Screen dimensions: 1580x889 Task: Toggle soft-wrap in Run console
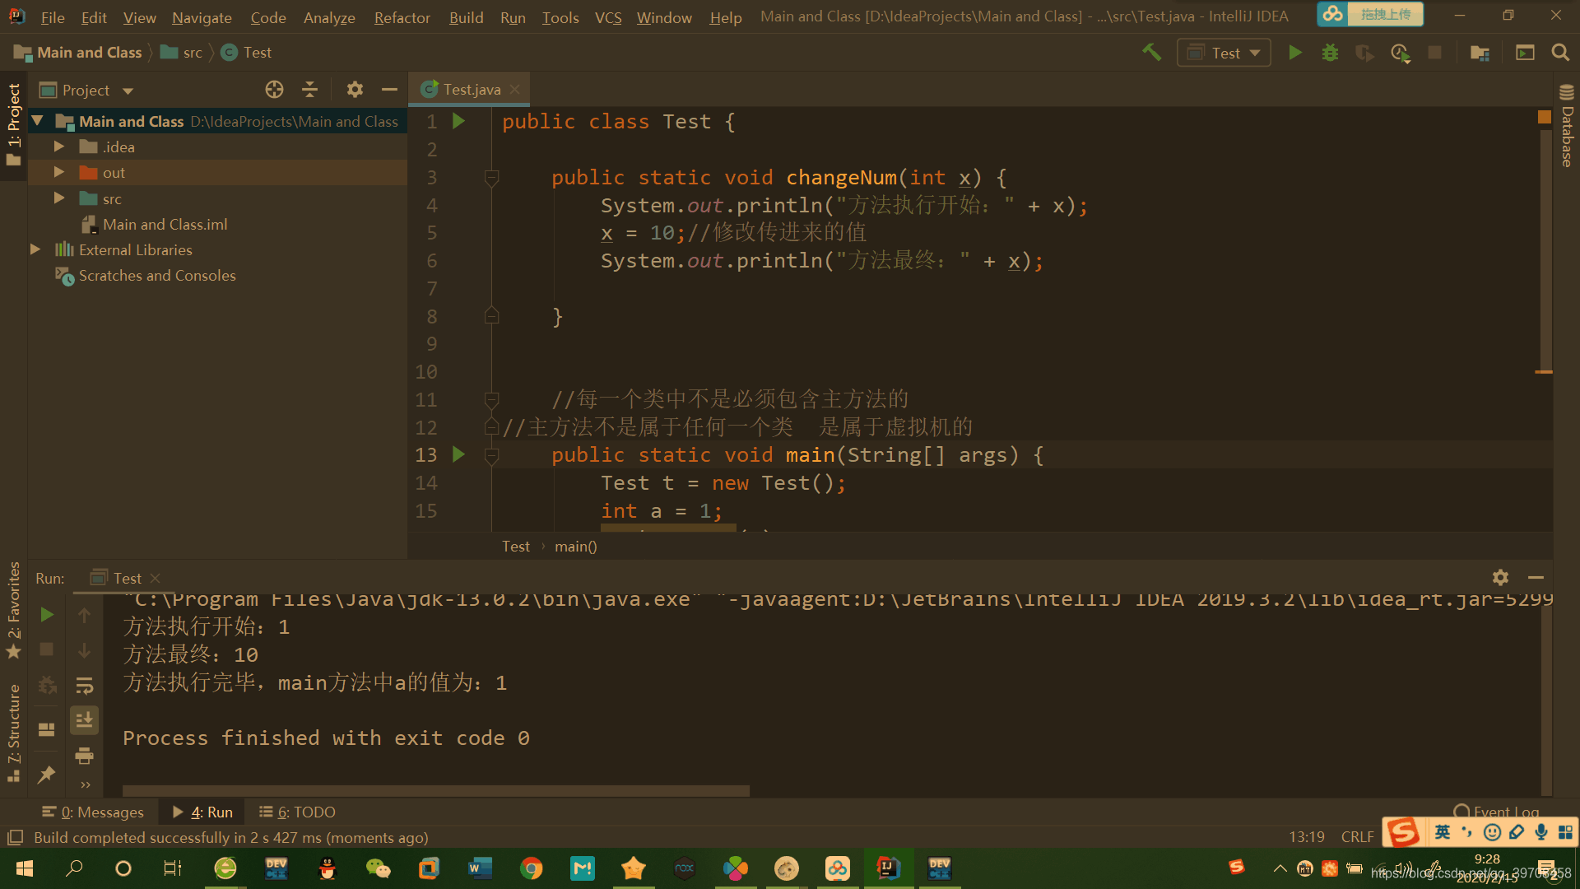84,686
